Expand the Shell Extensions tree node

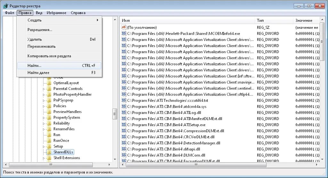(x=44, y=158)
